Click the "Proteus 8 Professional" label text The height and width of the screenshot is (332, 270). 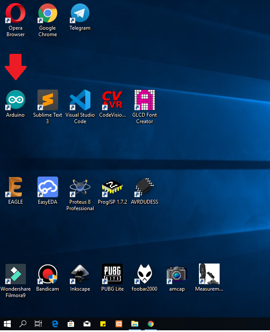click(80, 205)
